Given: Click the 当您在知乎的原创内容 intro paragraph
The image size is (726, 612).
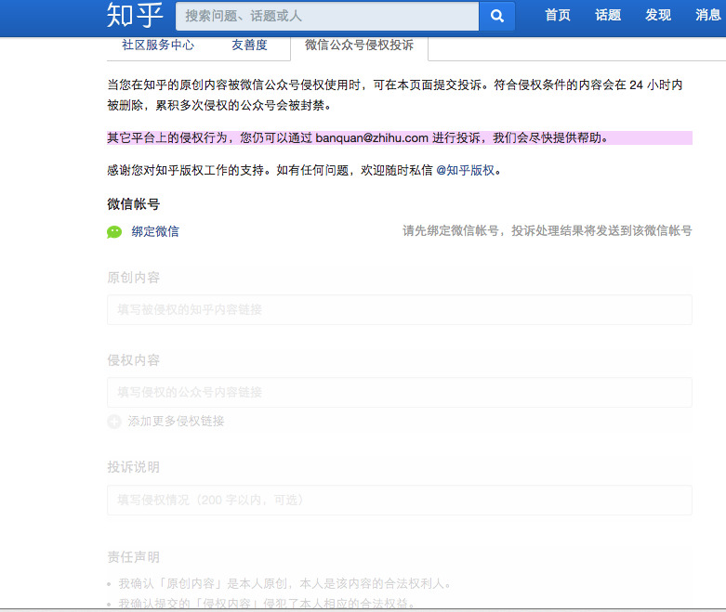Looking at the screenshot, I should click(395, 95).
